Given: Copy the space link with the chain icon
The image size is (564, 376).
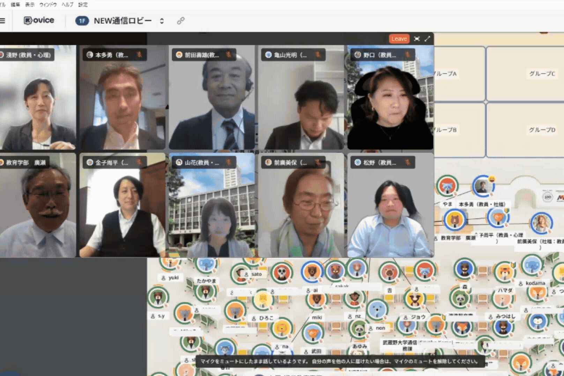Looking at the screenshot, I should [180, 21].
